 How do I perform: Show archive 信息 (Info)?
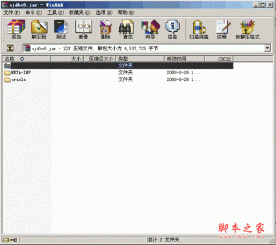(x=172, y=29)
